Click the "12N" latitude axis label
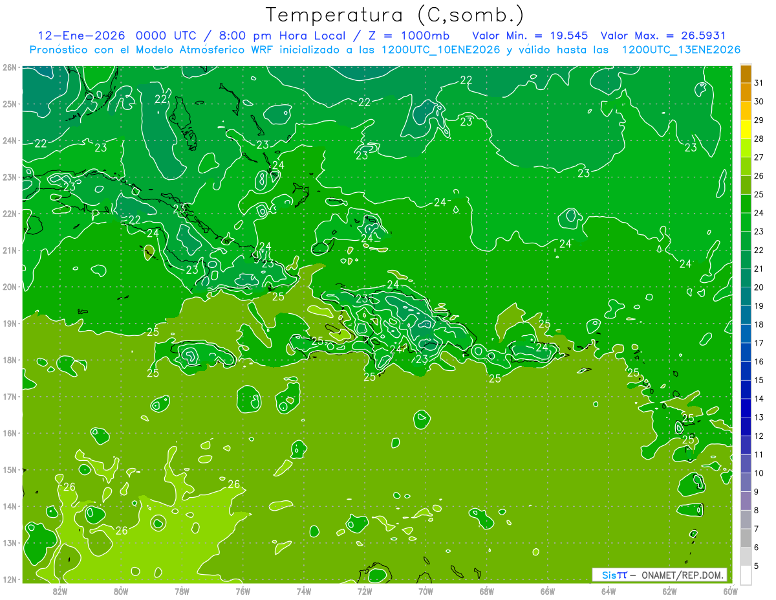776x600 pixels. pyautogui.click(x=9, y=579)
